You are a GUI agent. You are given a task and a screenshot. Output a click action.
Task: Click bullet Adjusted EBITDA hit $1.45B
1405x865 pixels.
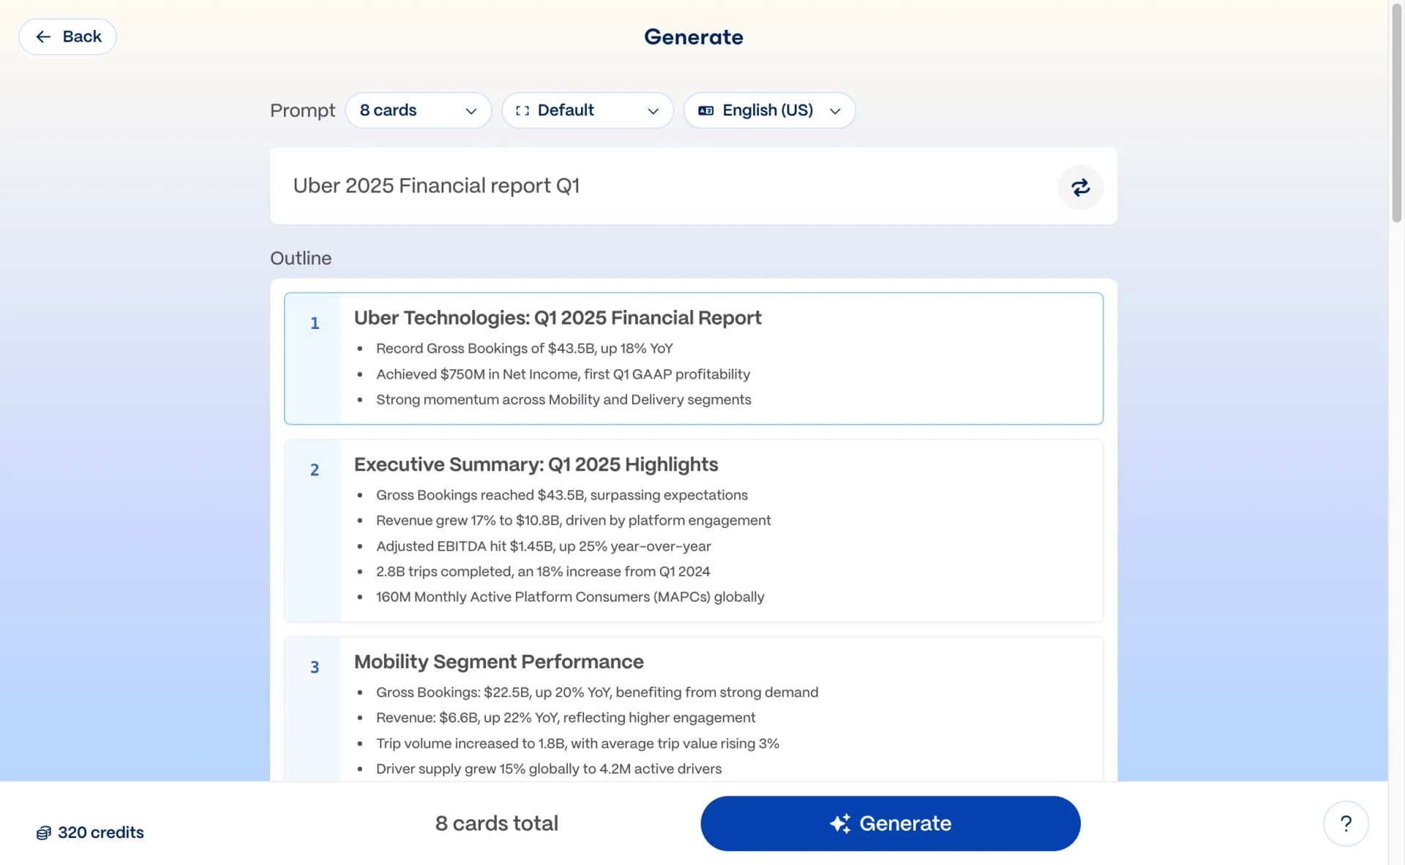point(543,546)
